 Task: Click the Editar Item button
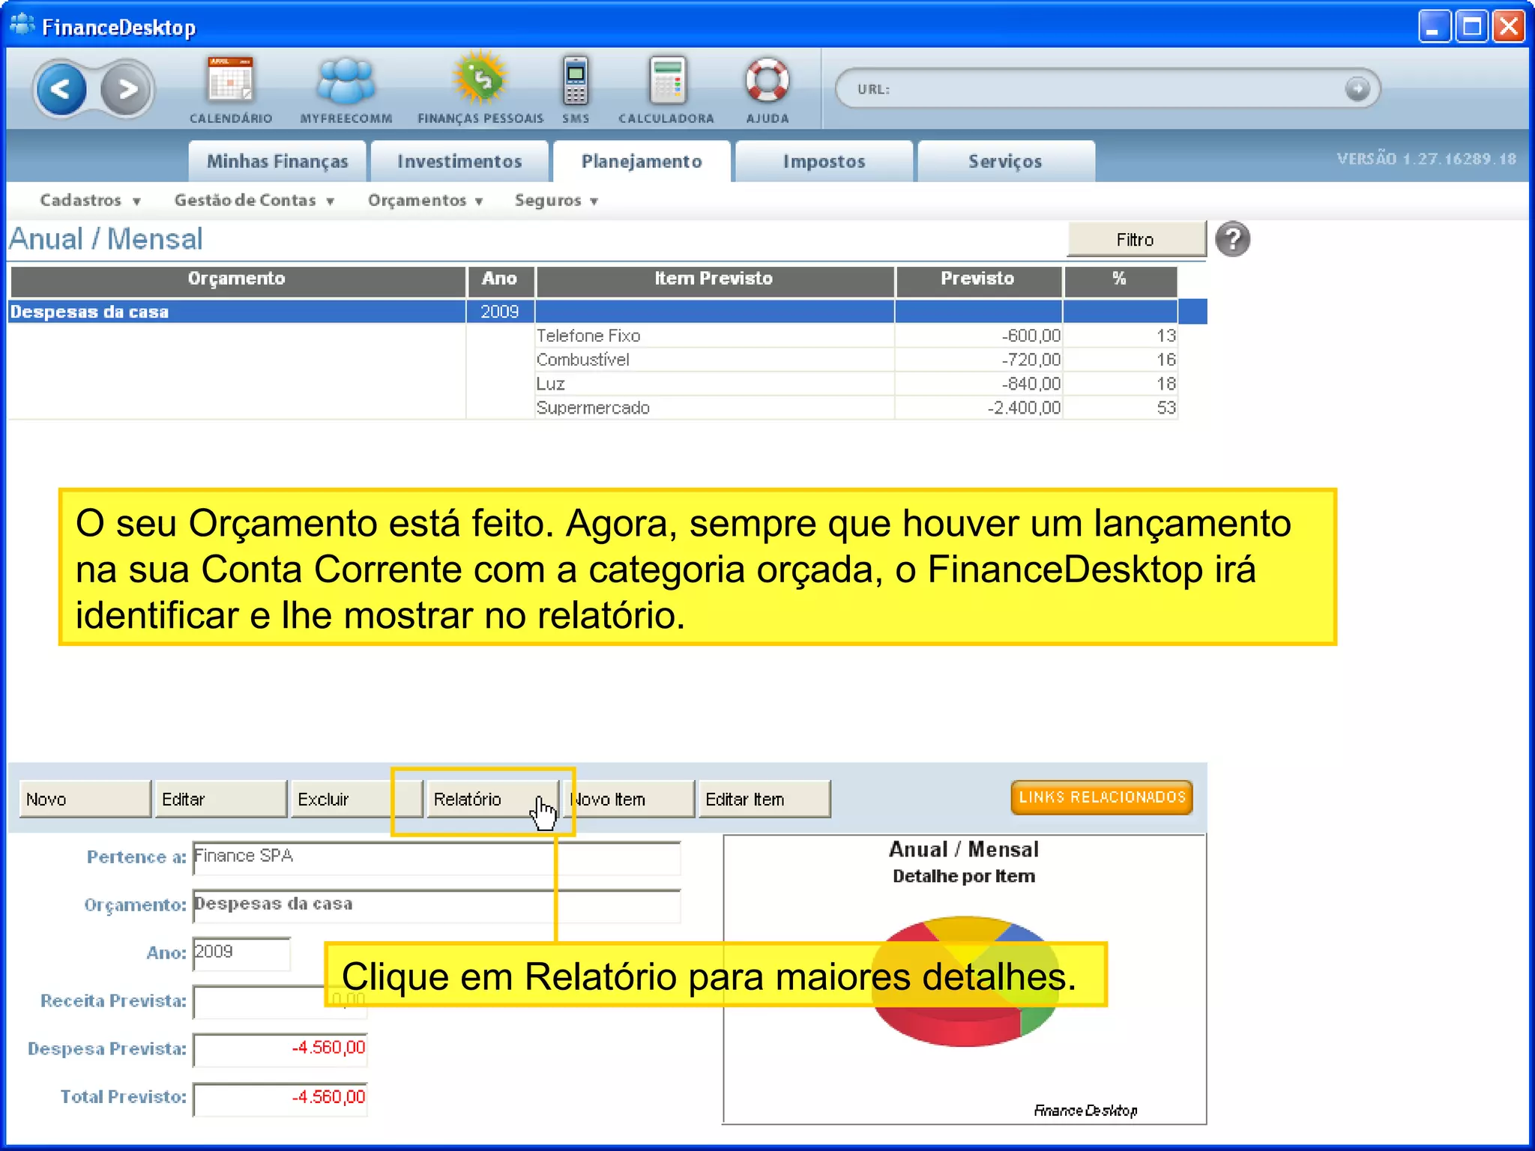click(764, 800)
